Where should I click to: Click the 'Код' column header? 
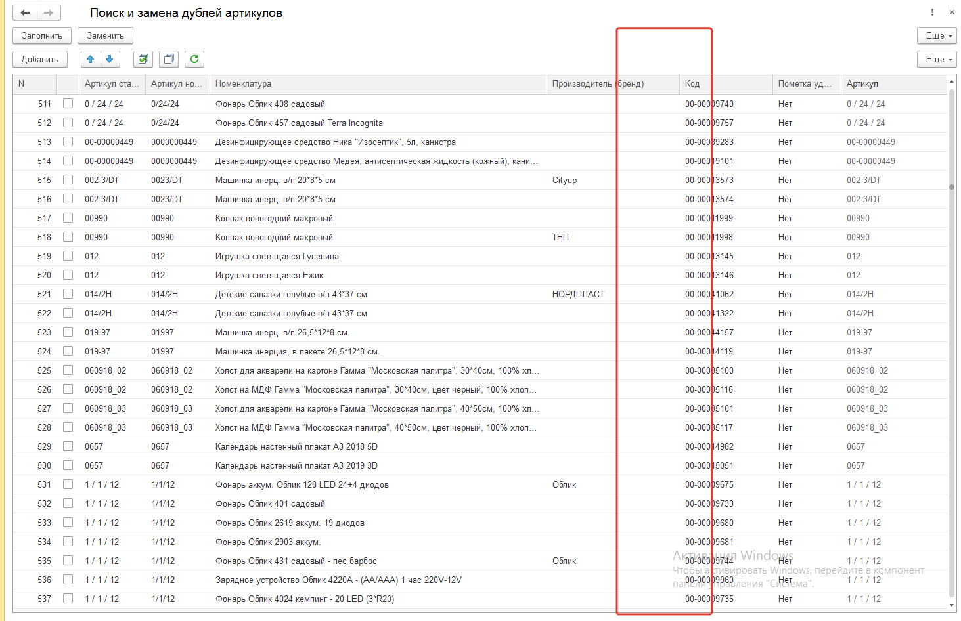pos(692,83)
